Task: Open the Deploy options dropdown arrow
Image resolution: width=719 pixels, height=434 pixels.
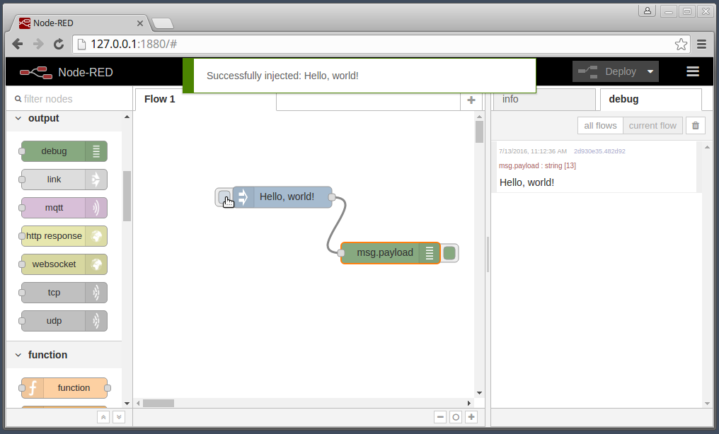Action: click(650, 71)
